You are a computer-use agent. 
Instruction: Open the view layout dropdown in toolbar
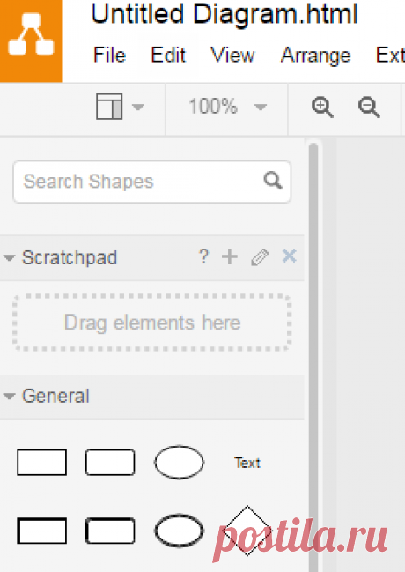pyautogui.click(x=120, y=107)
